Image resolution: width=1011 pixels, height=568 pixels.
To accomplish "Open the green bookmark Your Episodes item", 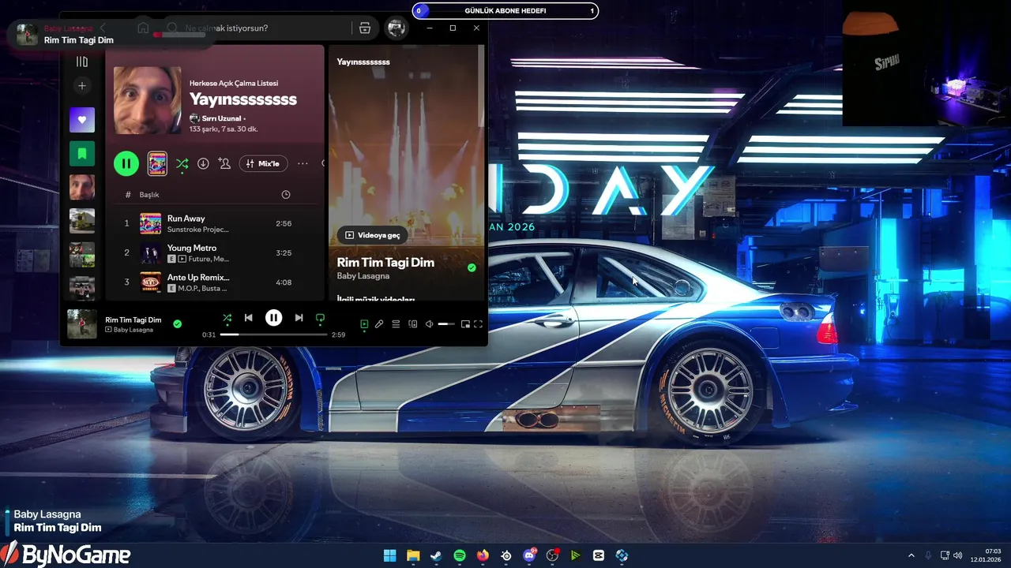I will pos(81,154).
